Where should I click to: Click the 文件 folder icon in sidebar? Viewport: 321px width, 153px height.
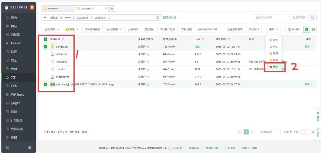tap(8, 77)
